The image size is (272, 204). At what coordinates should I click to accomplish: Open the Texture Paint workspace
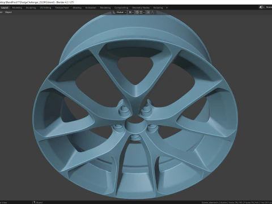click(x=62, y=8)
